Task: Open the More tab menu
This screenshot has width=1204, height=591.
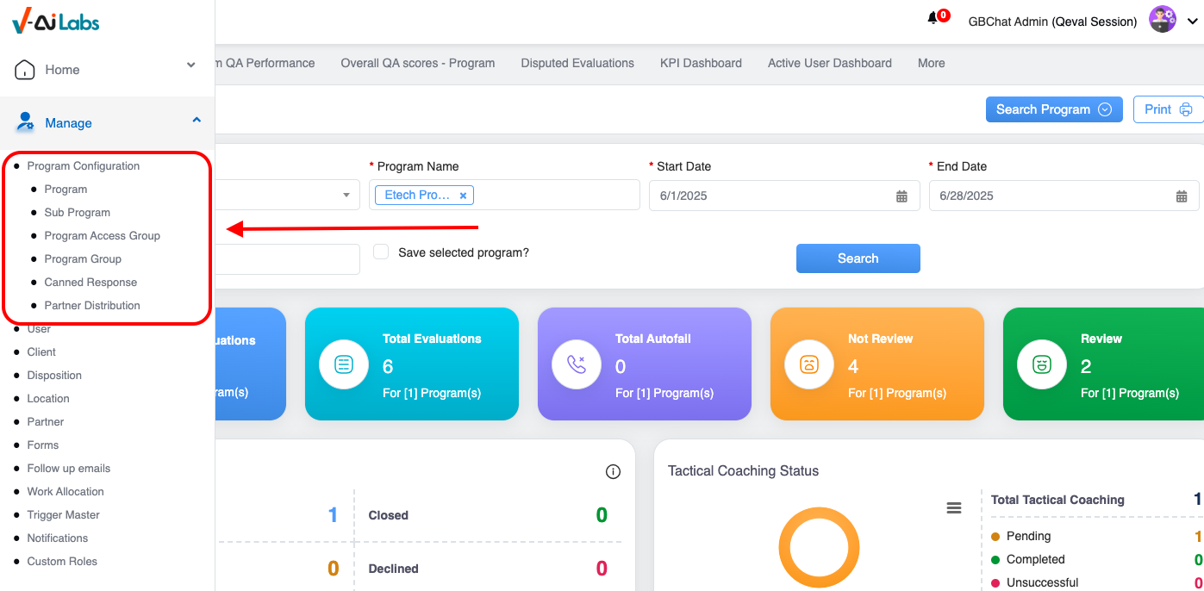Action: pos(932,63)
